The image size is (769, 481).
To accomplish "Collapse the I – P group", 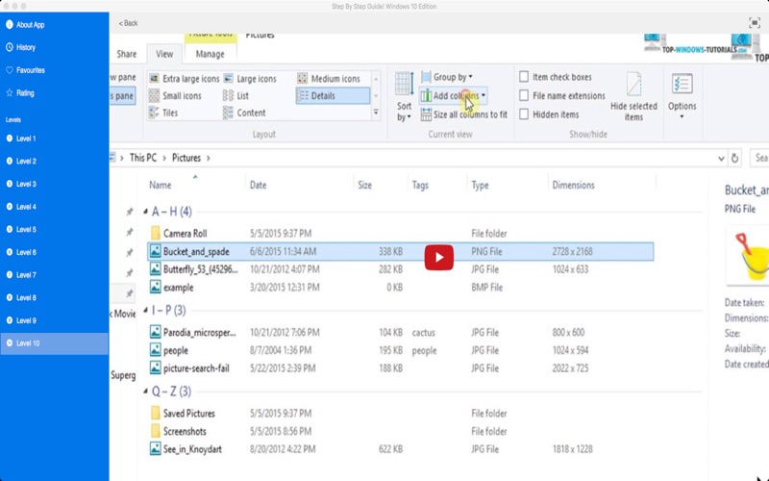I will [x=146, y=310].
